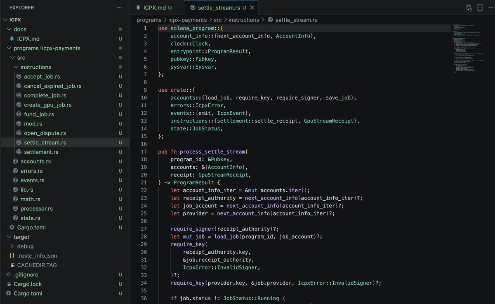
Task: Open cancel_expired_job.rs file
Action: tap(52, 86)
